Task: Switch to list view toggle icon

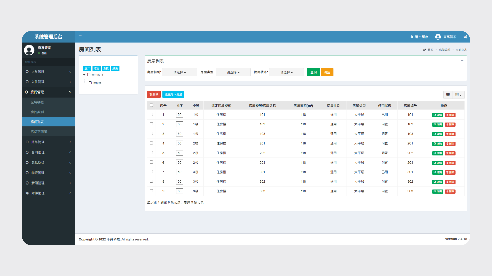Action: (x=448, y=95)
